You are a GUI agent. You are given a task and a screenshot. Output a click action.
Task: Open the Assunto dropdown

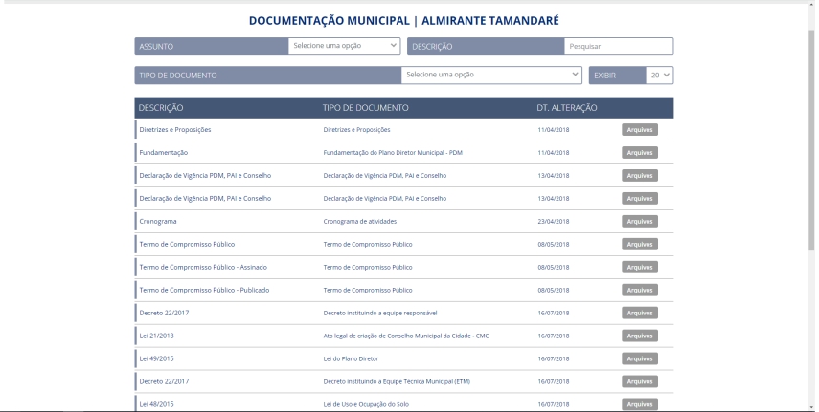pyautogui.click(x=345, y=46)
